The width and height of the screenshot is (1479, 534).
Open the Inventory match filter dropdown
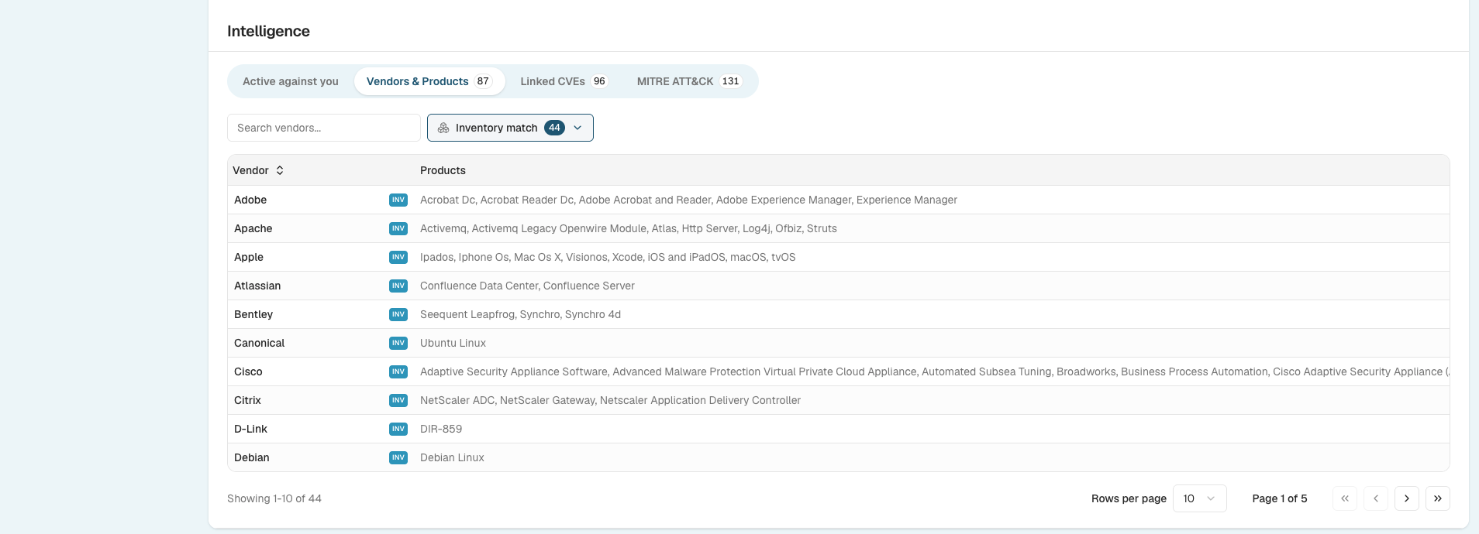pyautogui.click(x=510, y=128)
